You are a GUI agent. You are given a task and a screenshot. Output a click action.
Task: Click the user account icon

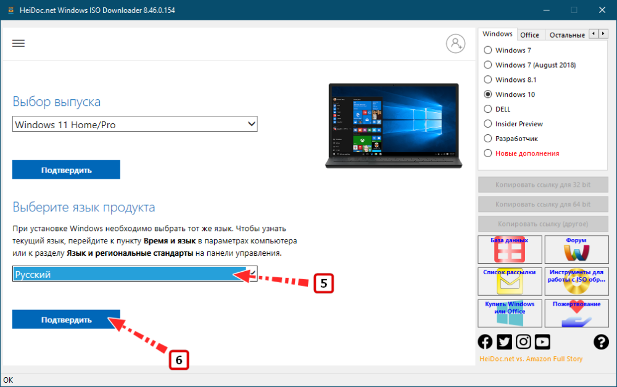tap(456, 44)
